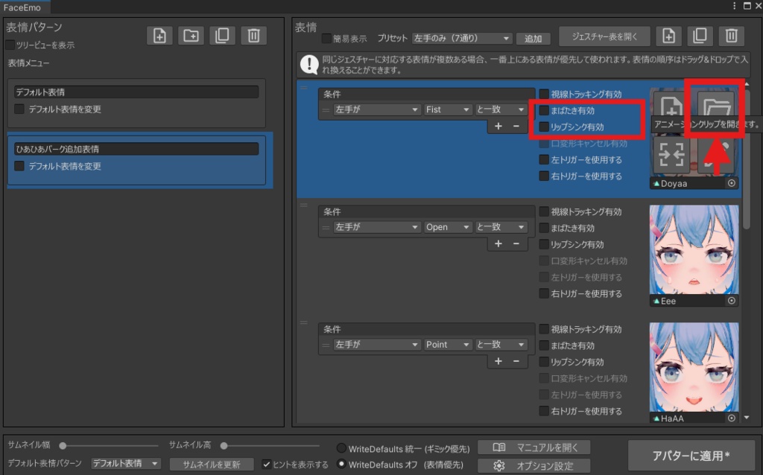
Task: Toggle ツリービューを表示 in the left panel
Action: (x=10, y=45)
